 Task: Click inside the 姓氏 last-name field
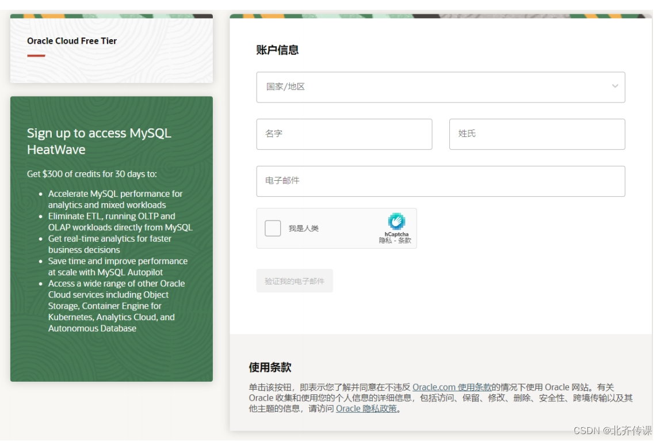(x=536, y=134)
